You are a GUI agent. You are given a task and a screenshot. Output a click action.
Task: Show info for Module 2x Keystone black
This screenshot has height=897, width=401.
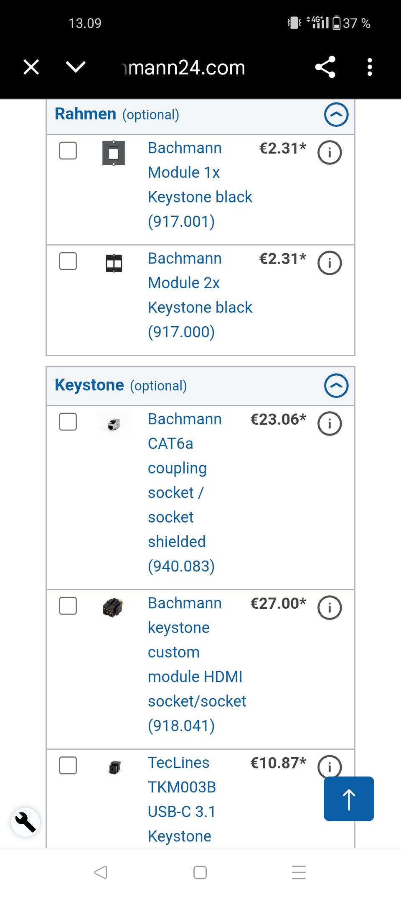(x=330, y=263)
